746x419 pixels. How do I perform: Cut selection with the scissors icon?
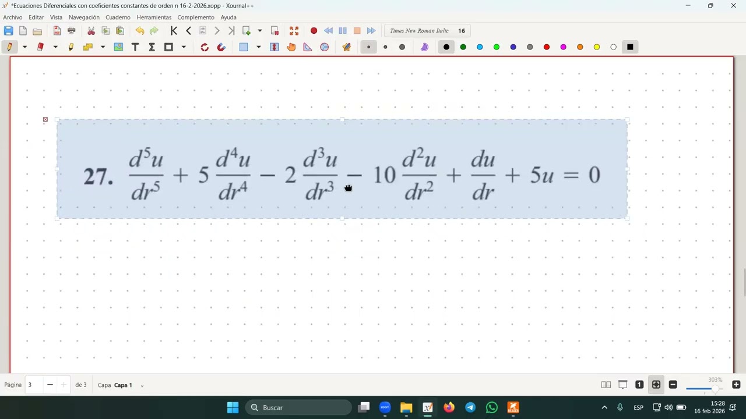(x=92, y=31)
